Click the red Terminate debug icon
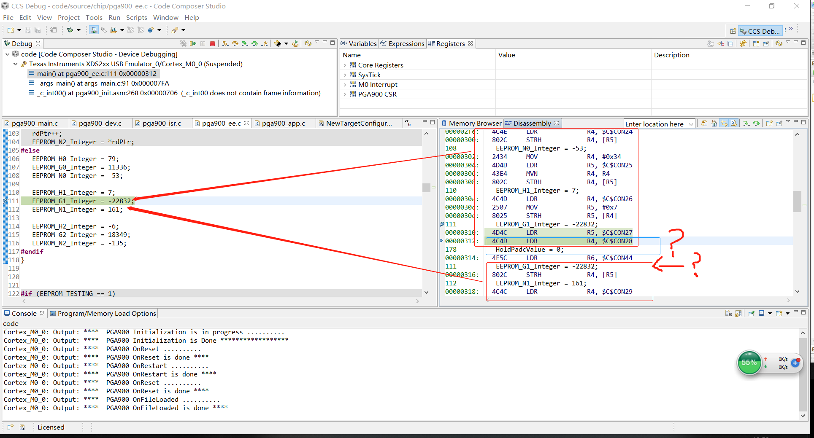 click(213, 43)
